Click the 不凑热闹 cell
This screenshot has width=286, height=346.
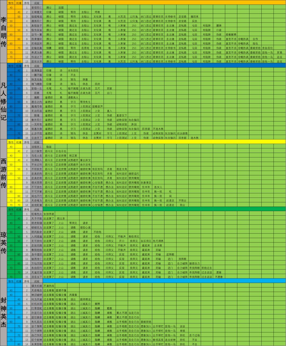tap(49, 286)
